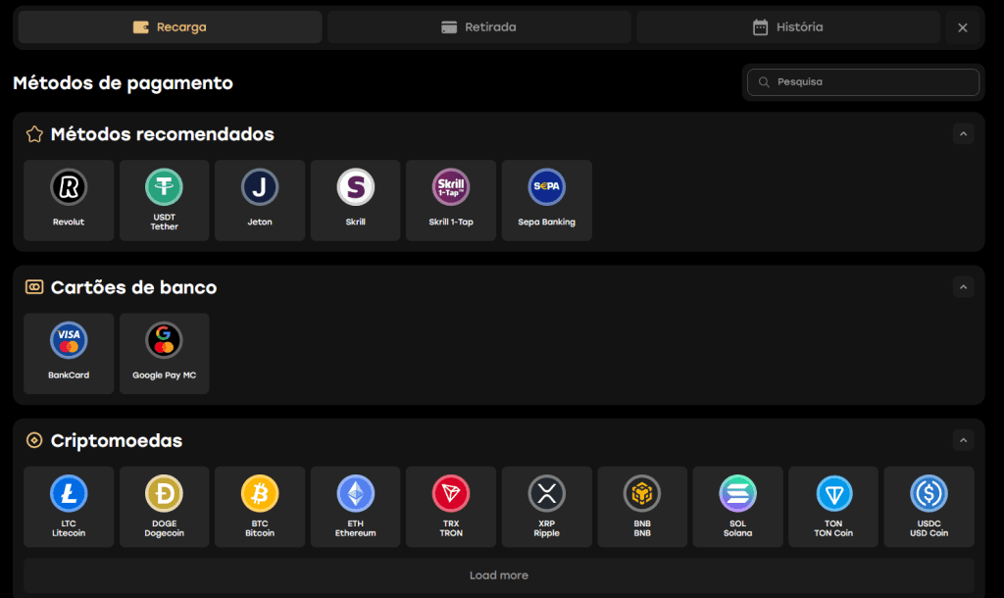
Task: Close the payment methods dialog
Action: [x=963, y=27]
